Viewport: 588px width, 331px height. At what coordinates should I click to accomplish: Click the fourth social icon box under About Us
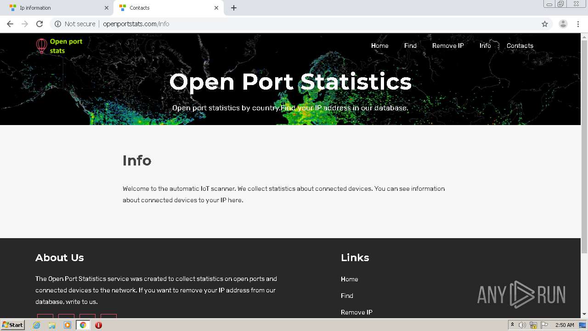pos(108,316)
